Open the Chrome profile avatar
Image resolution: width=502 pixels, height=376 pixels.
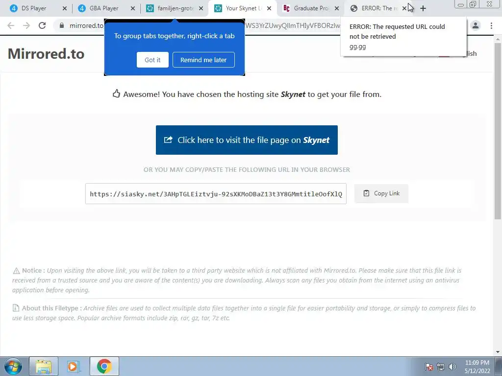coord(476,25)
